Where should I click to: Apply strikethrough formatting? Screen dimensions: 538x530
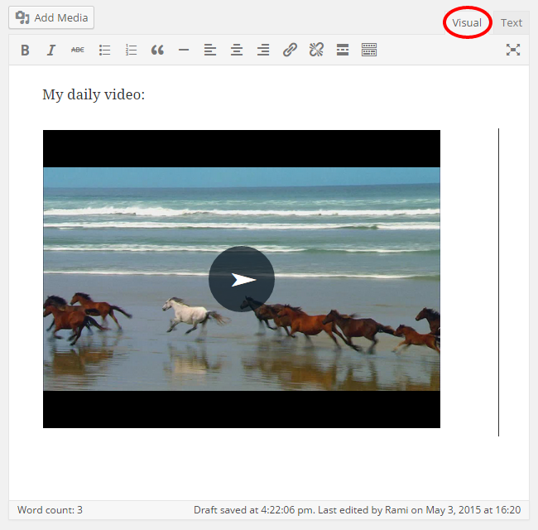(78, 51)
